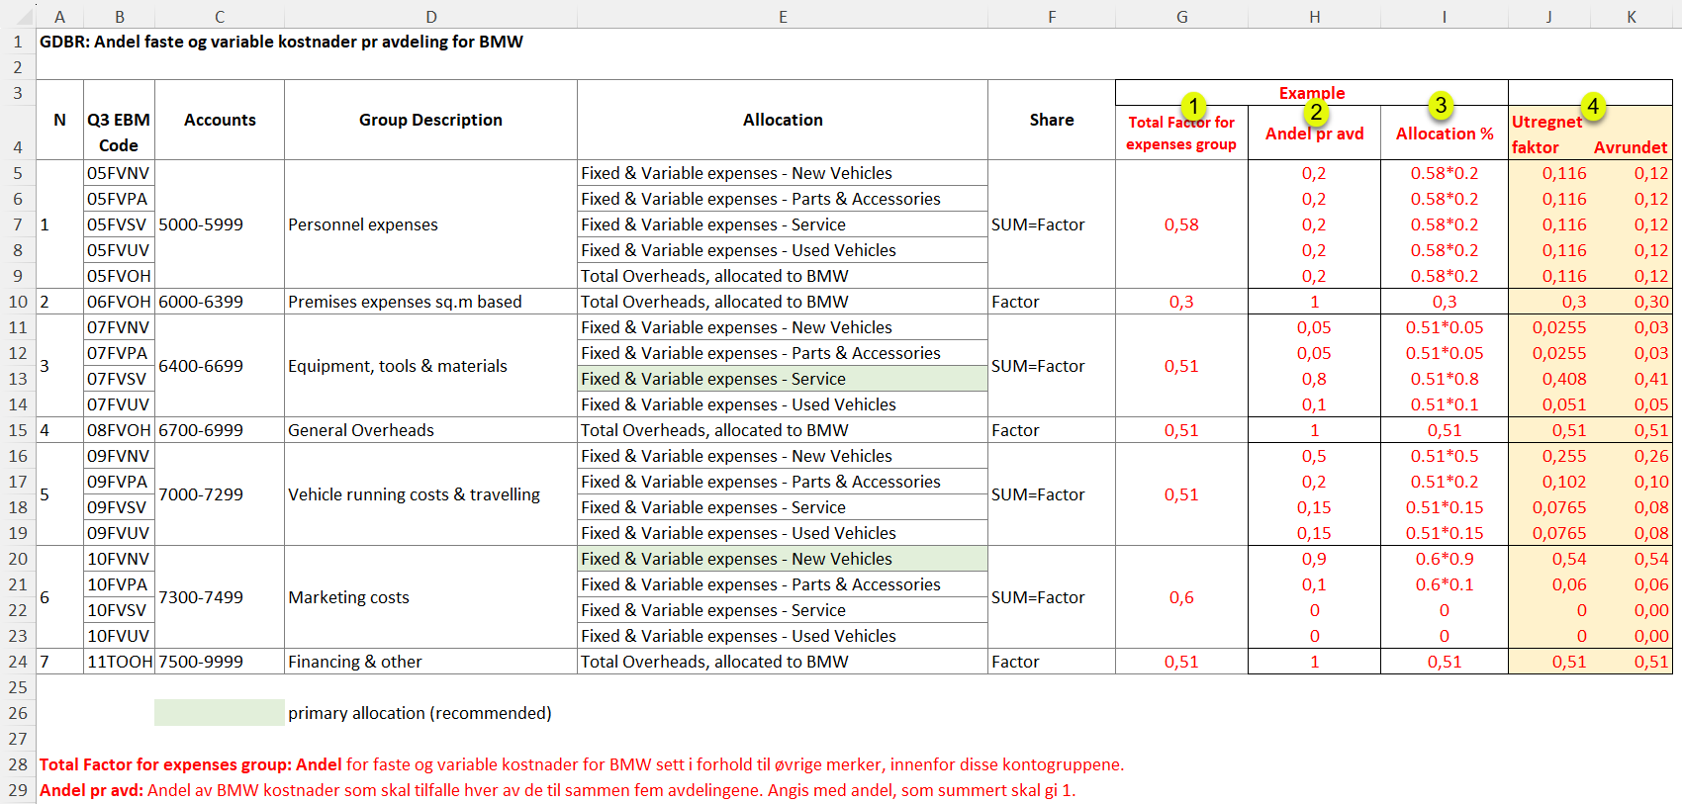The width and height of the screenshot is (1682, 804).
Task: Select the Equipment, tools & materials cell
Action: pyautogui.click(x=430, y=366)
